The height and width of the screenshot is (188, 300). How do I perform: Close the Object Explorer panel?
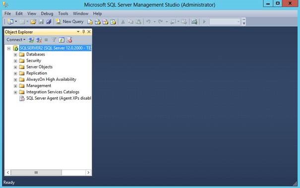pos(89,32)
